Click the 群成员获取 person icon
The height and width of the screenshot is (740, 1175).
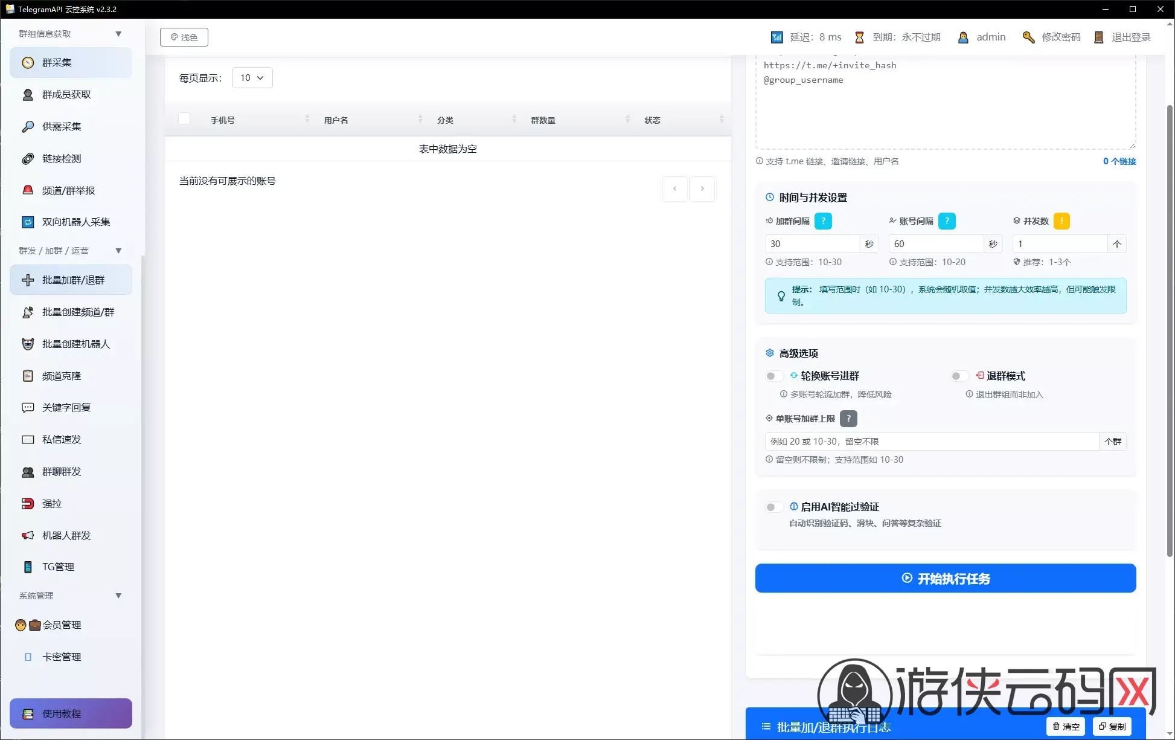pos(28,95)
